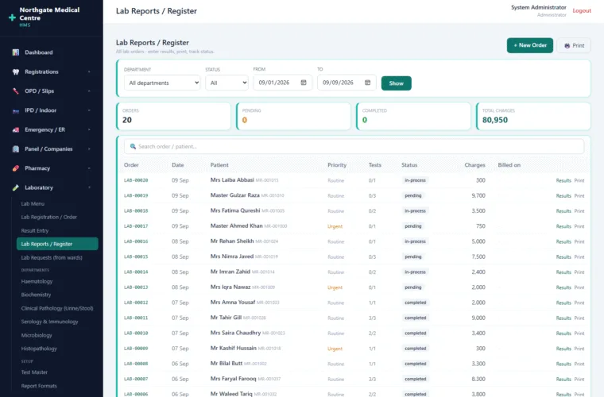Open Results for Mrs Fatima Qureshi
The image size is (604, 397).
[563, 211]
